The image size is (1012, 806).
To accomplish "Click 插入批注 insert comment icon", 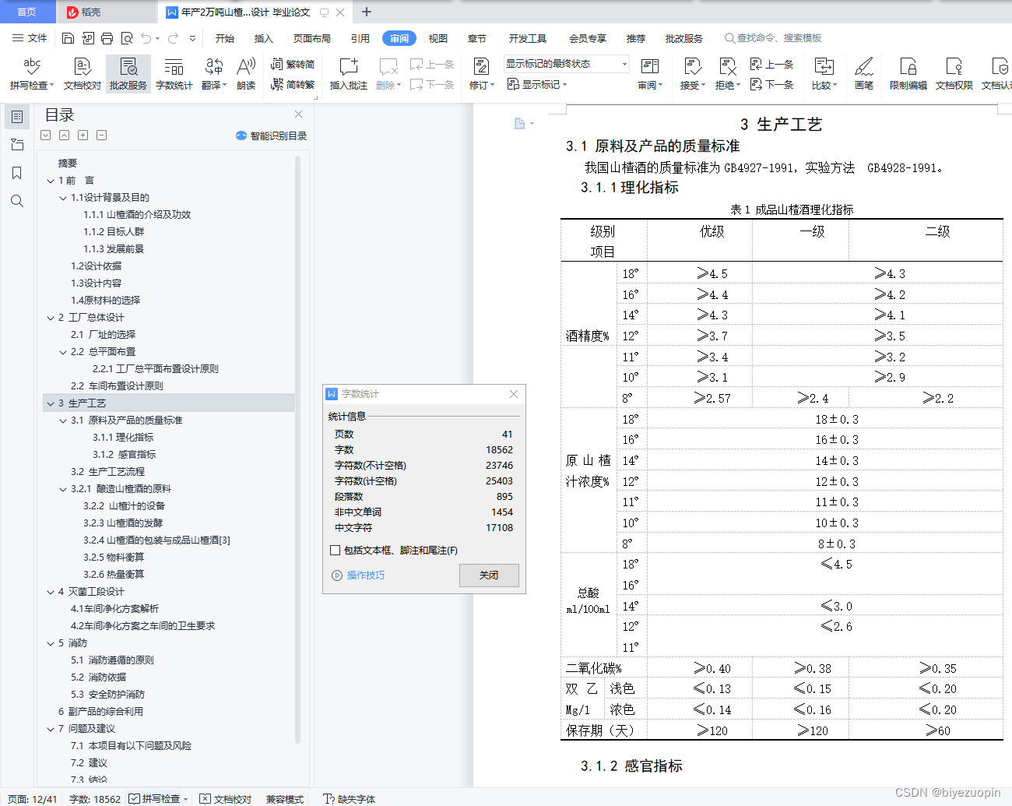I will click(x=348, y=74).
